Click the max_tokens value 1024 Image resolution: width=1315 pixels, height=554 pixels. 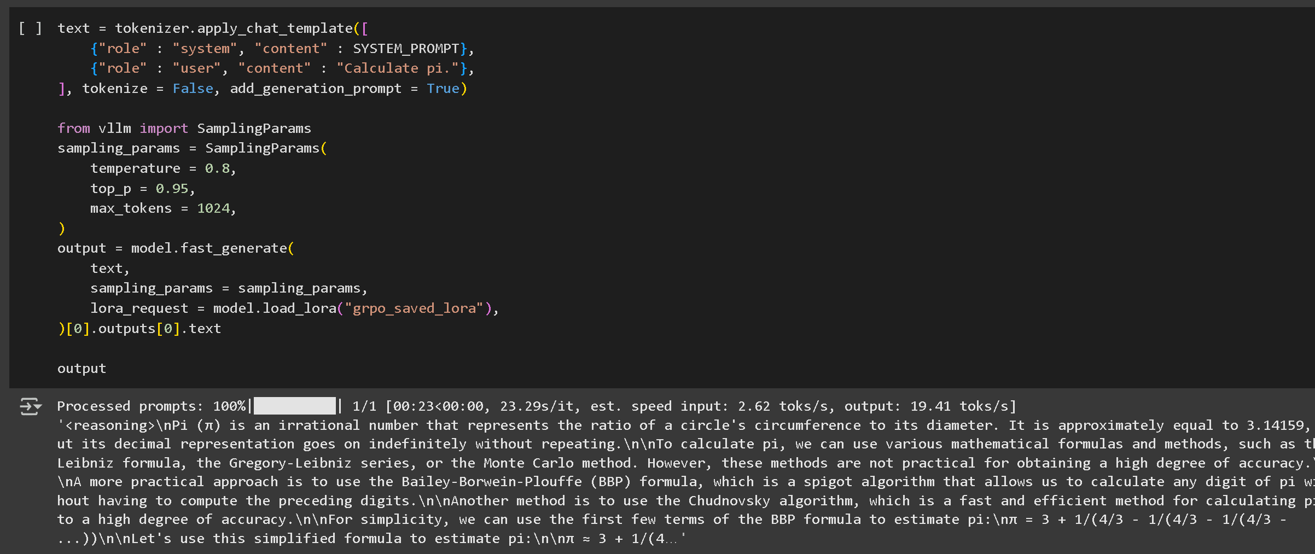[x=213, y=208]
